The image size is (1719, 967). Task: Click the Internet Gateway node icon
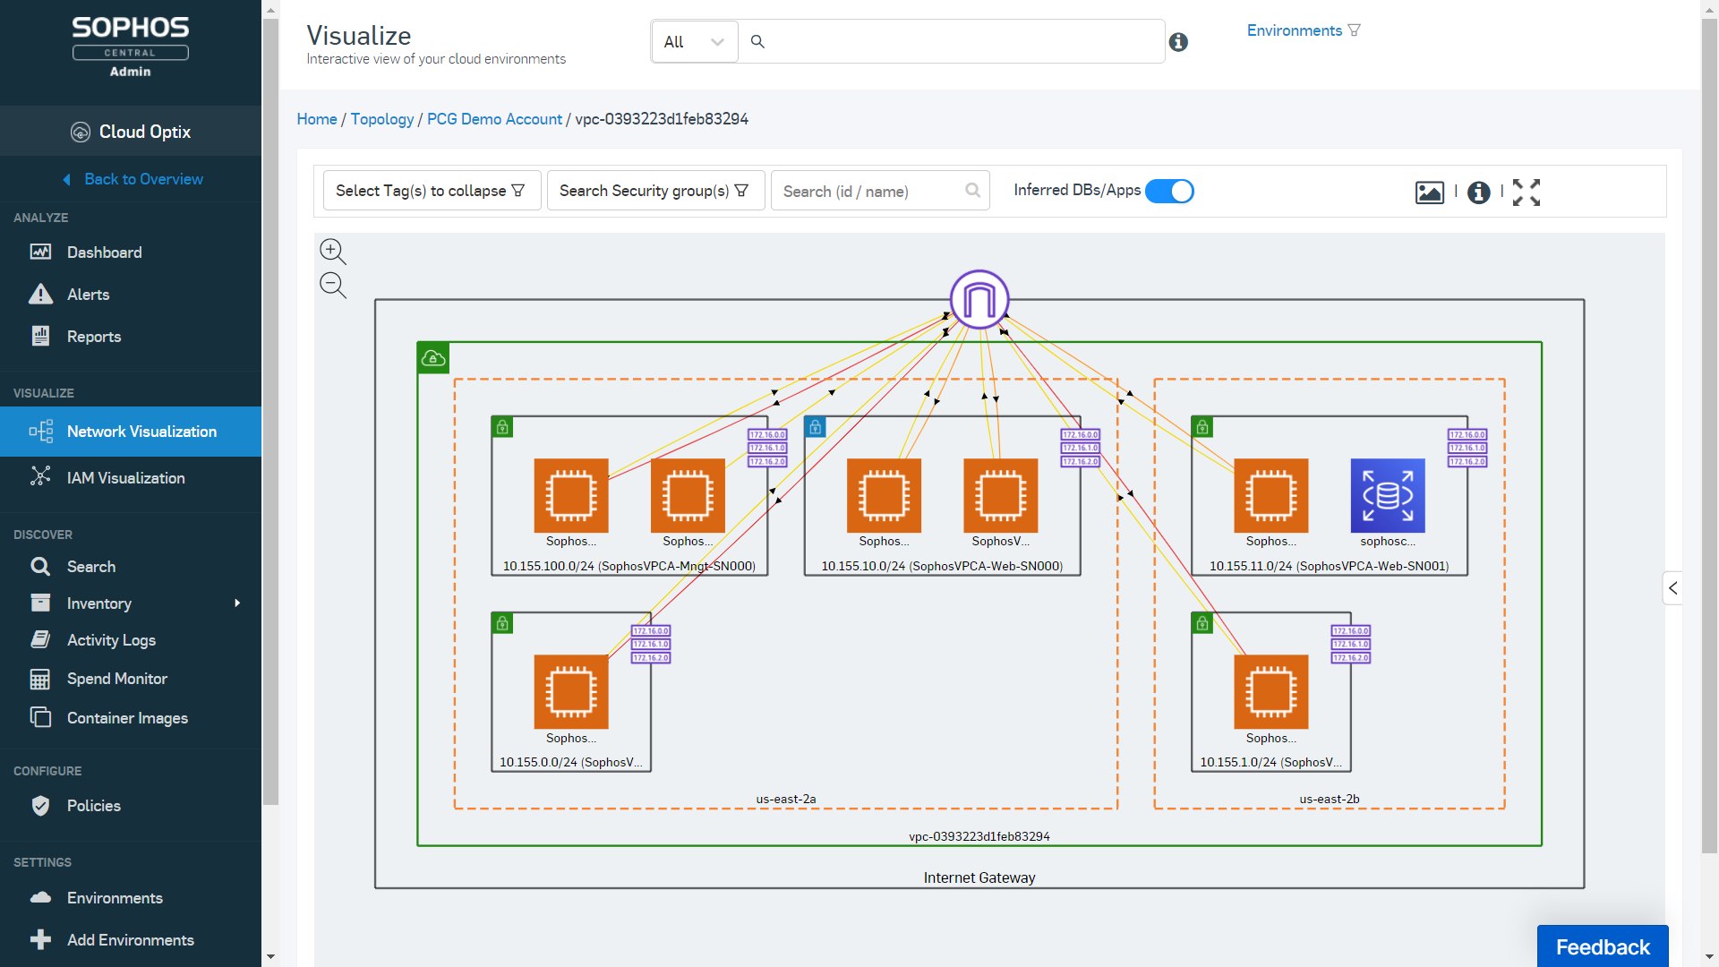click(x=979, y=299)
